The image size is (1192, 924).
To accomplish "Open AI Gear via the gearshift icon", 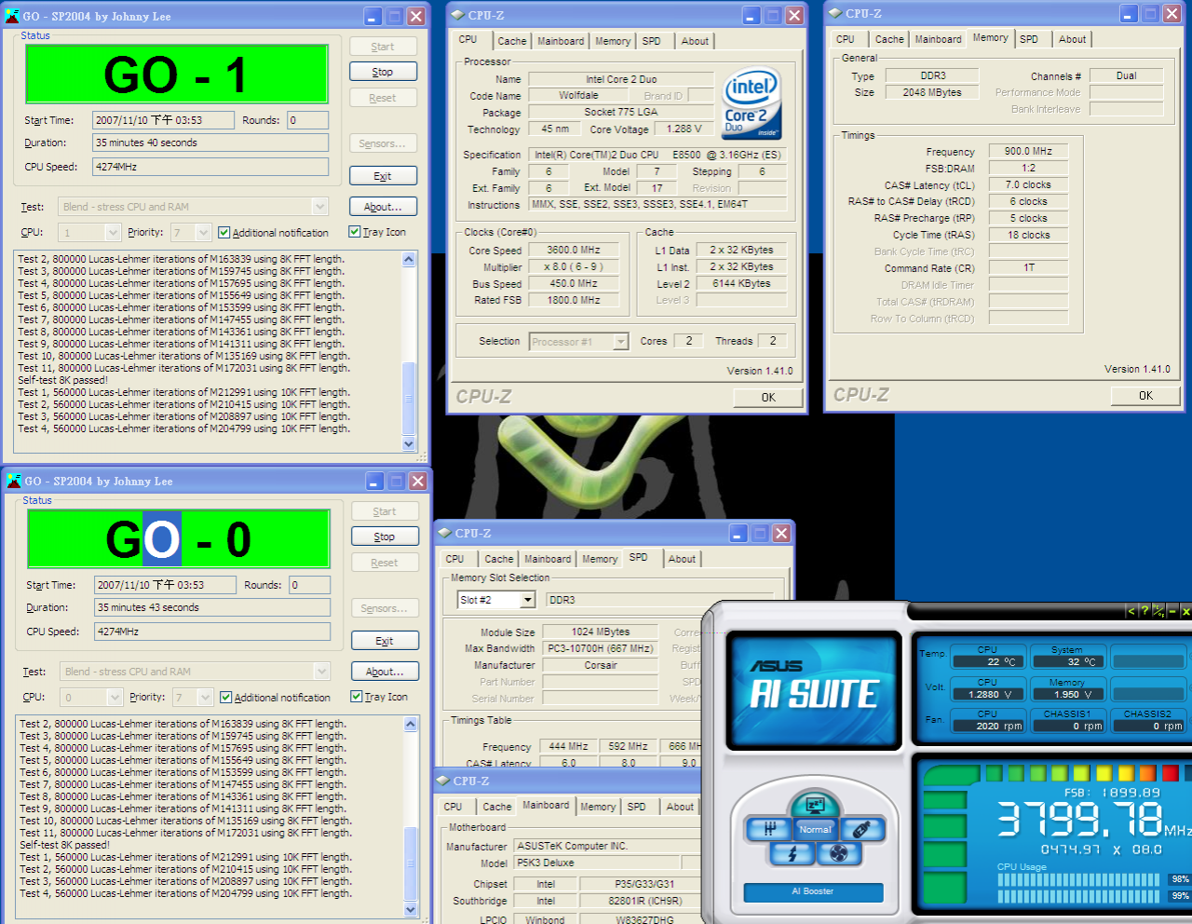I will (x=769, y=829).
